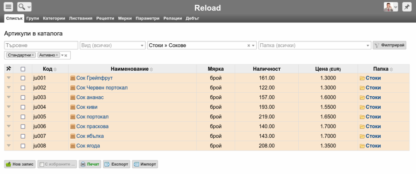Select the checkbox for ju004
The height and width of the screenshot is (174, 416).
23,107
